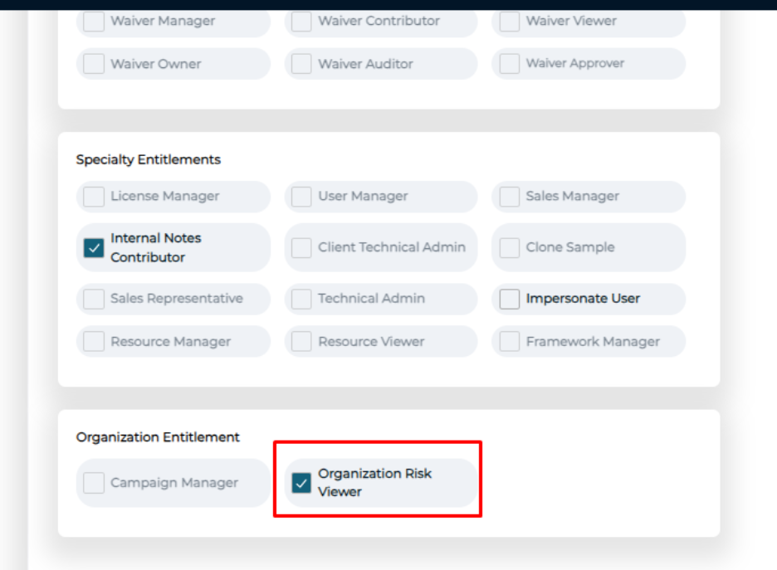Enable the Waiver Approver checkbox
777x570 pixels.
pos(509,64)
